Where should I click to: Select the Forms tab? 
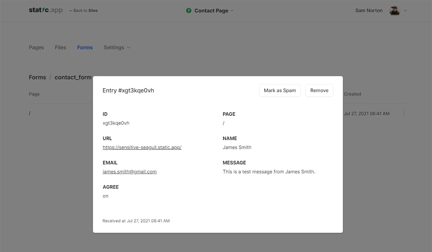pos(85,47)
